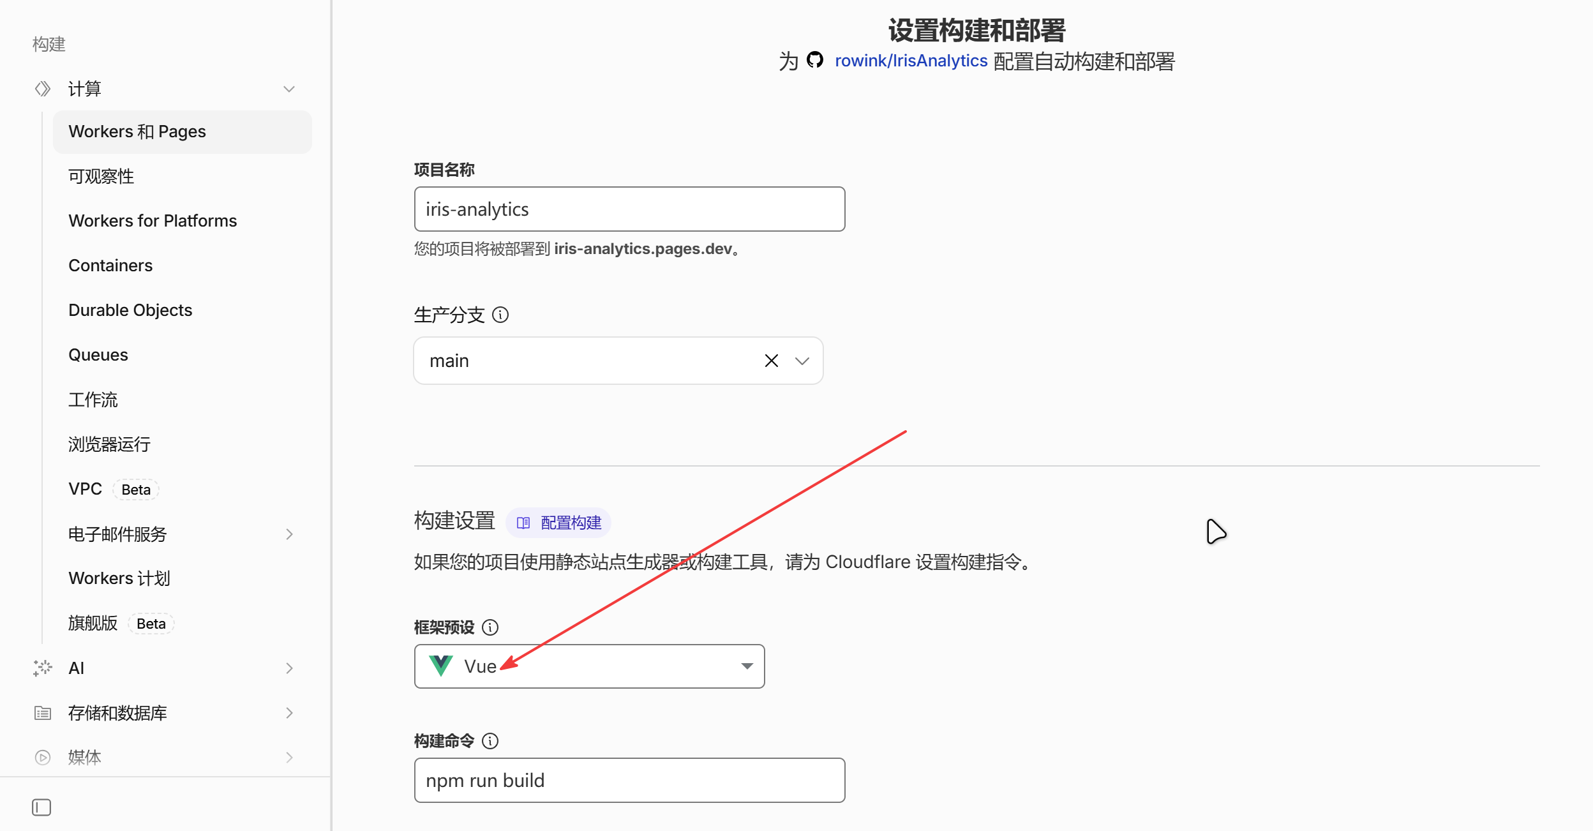Open rowink/IrisAnalytics repository link
The width and height of the screenshot is (1593, 831).
point(911,61)
